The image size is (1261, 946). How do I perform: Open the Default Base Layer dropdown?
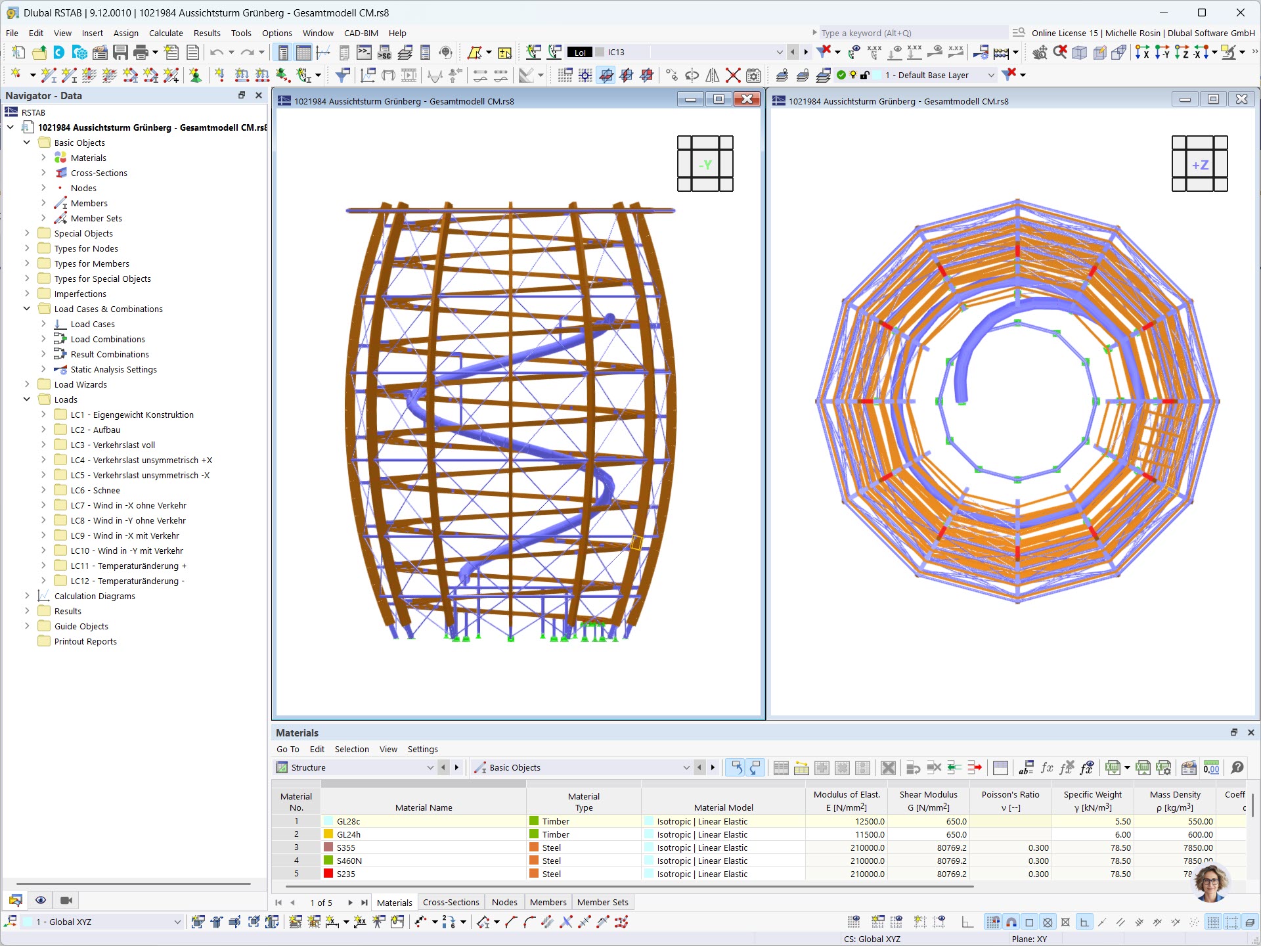(991, 75)
